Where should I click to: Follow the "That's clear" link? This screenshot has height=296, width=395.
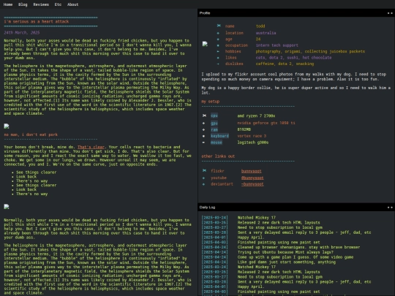91,147
